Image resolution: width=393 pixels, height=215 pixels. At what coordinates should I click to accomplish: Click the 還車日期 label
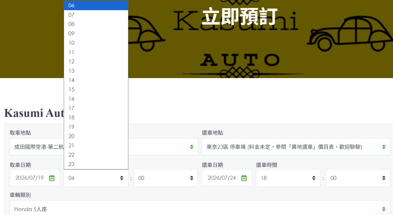coord(212,165)
